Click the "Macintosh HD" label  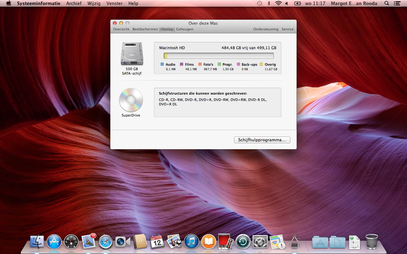[172, 48]
